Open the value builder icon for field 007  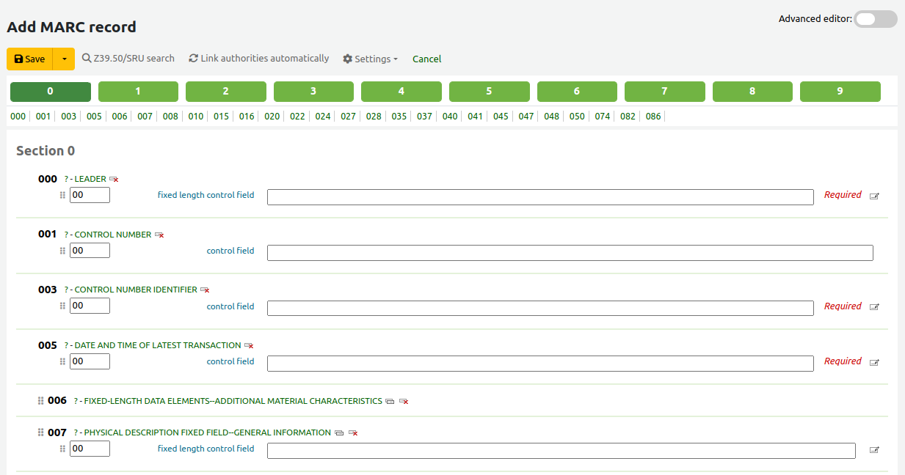point(873,451)
